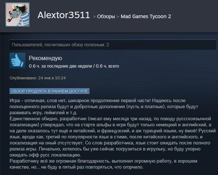Open the Обзоры breadcrumb link
The image size is (218, 175).
[x=106, y=16]
